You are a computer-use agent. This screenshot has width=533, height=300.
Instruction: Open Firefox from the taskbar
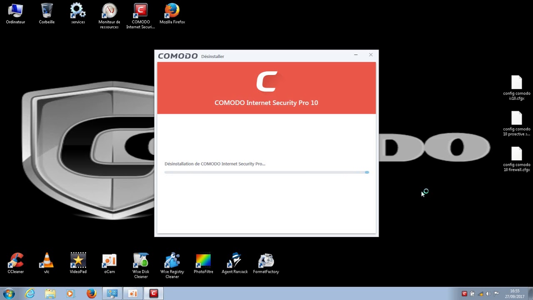tap(92, 293)
